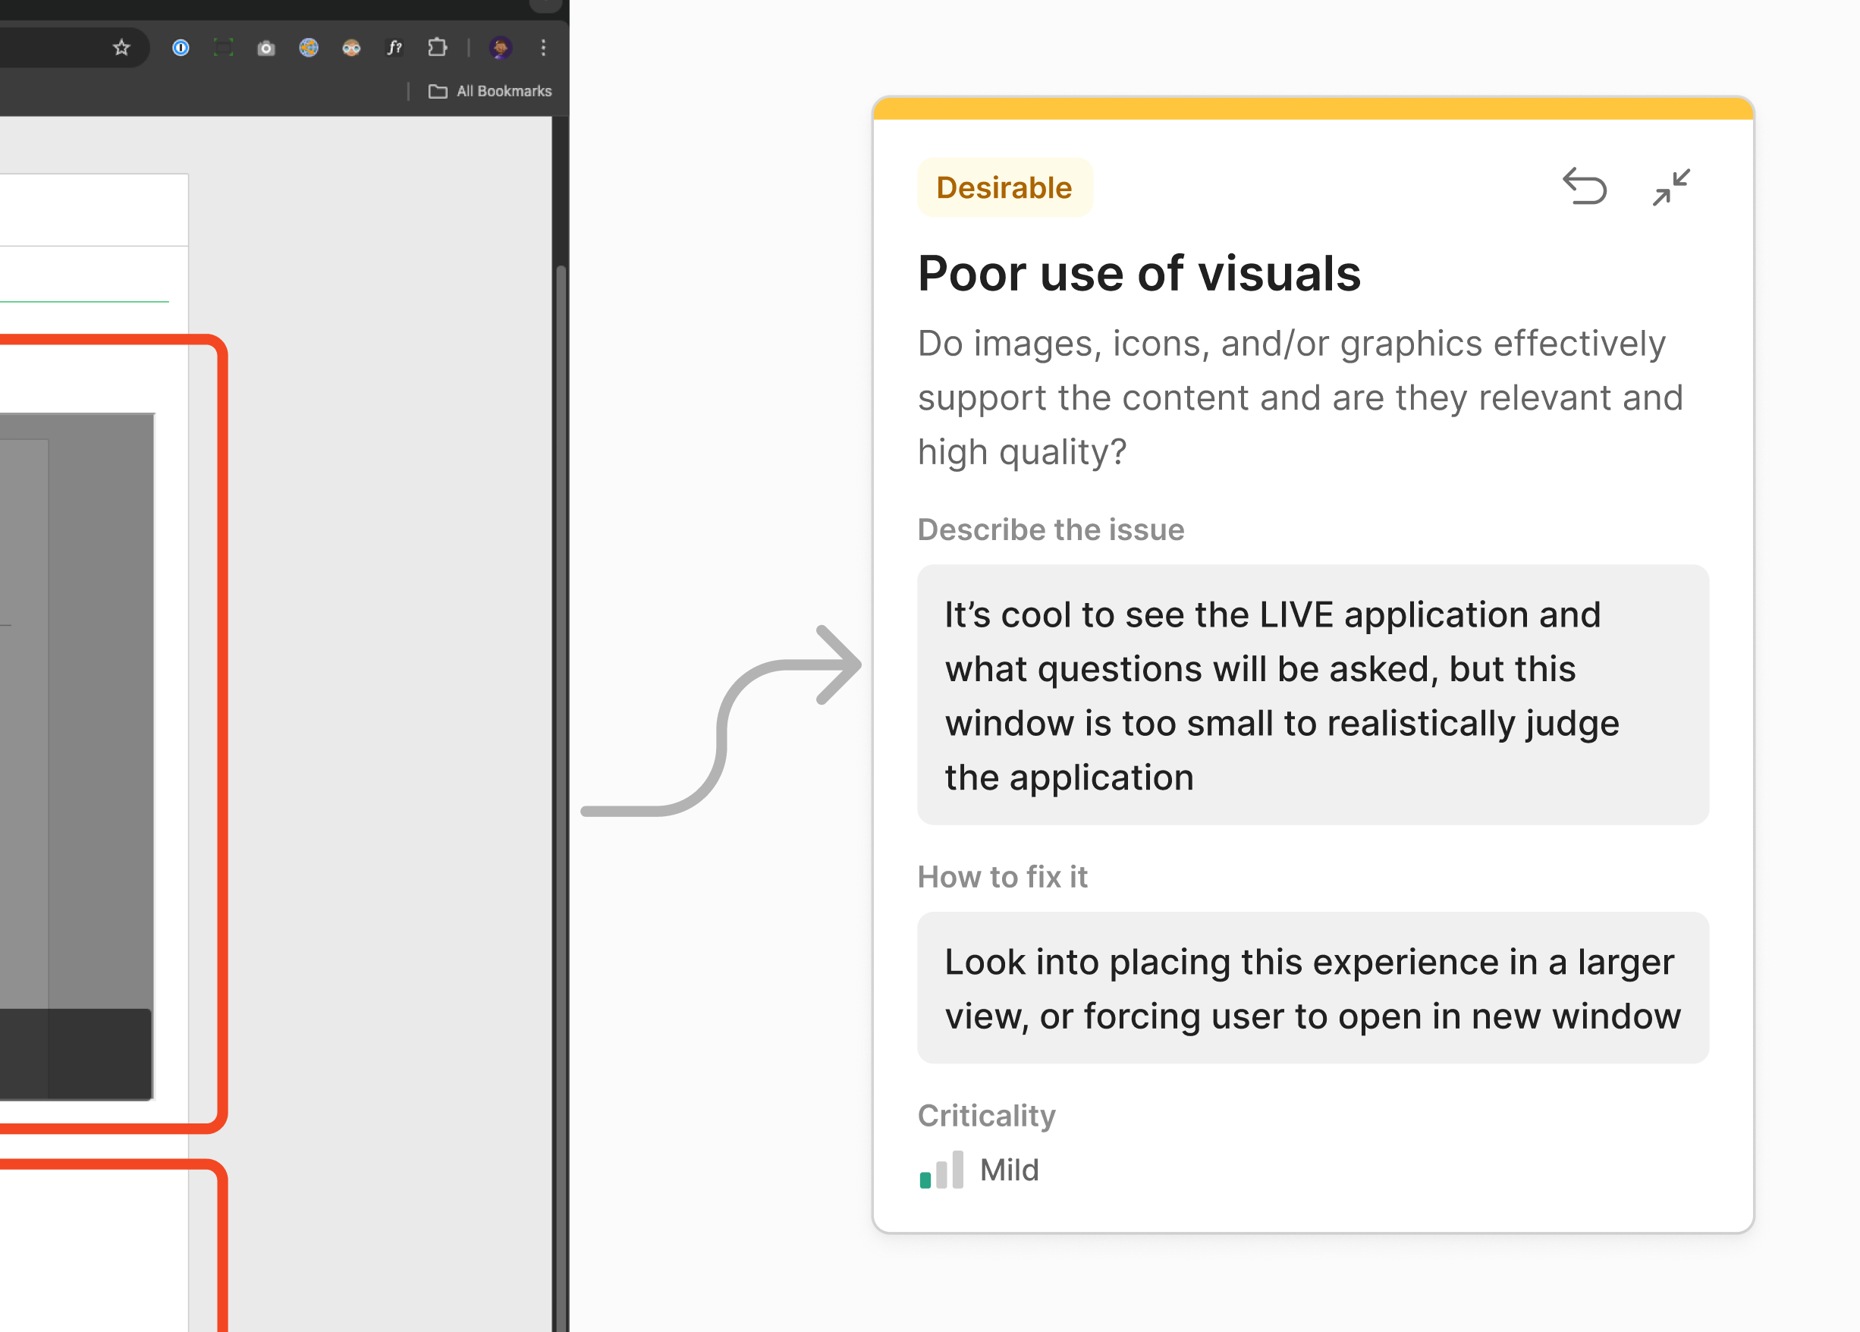Click the Desirable tag badge
Screen dimensions: 1860x1332
1004,188
